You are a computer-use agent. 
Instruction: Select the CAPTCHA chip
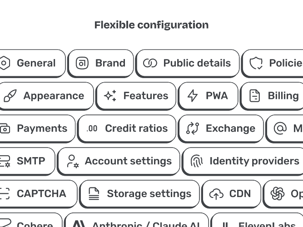(x=35, y=194)
